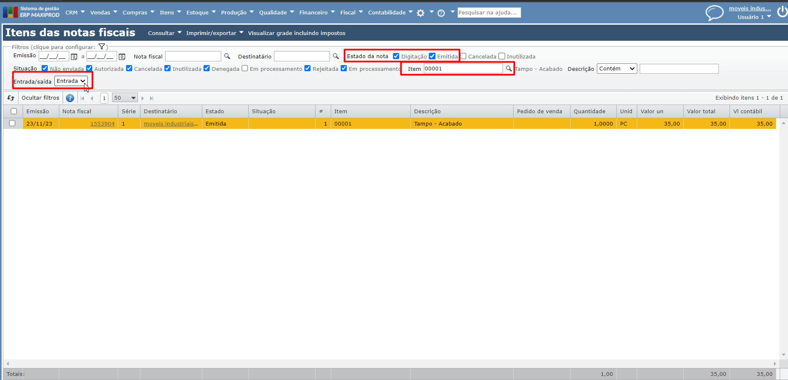Click the page number 1 button
This screenshot has width=788, height=380.
click(104, 98)
